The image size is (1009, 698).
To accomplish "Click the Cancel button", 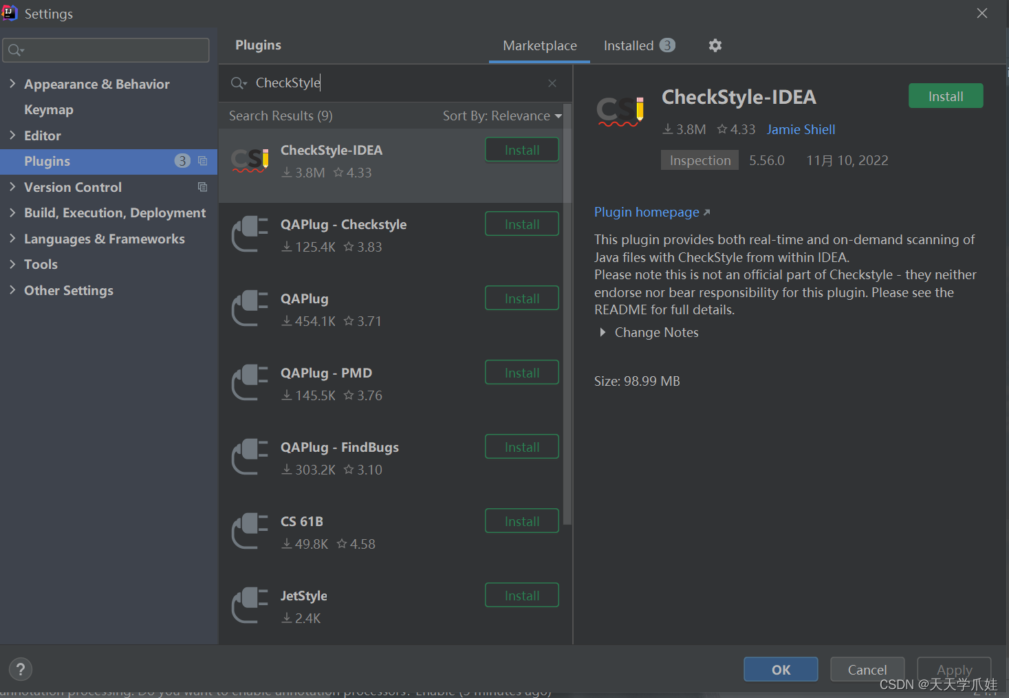I will [x=867, y=669].
